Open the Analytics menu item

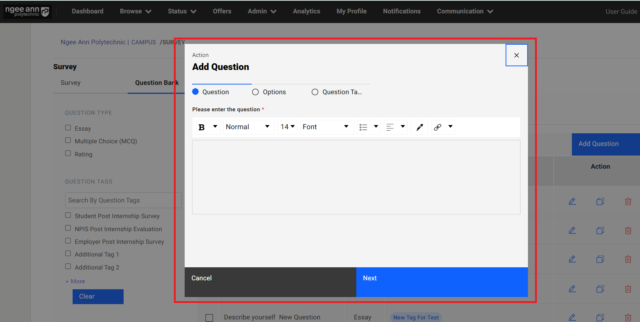tap(306, 11)
